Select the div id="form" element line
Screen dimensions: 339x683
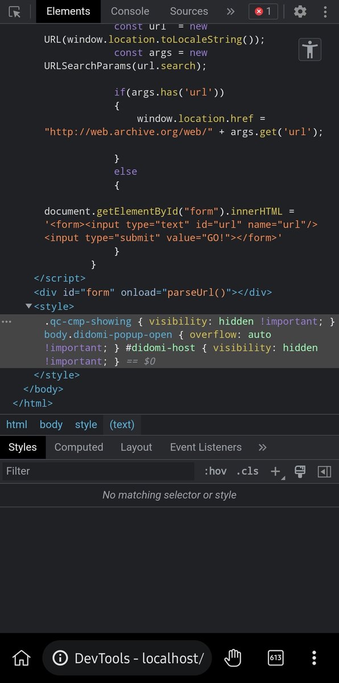pos(152,293)
